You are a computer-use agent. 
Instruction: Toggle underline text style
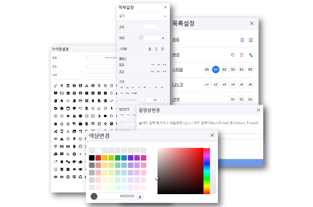(x=163, y=49)
